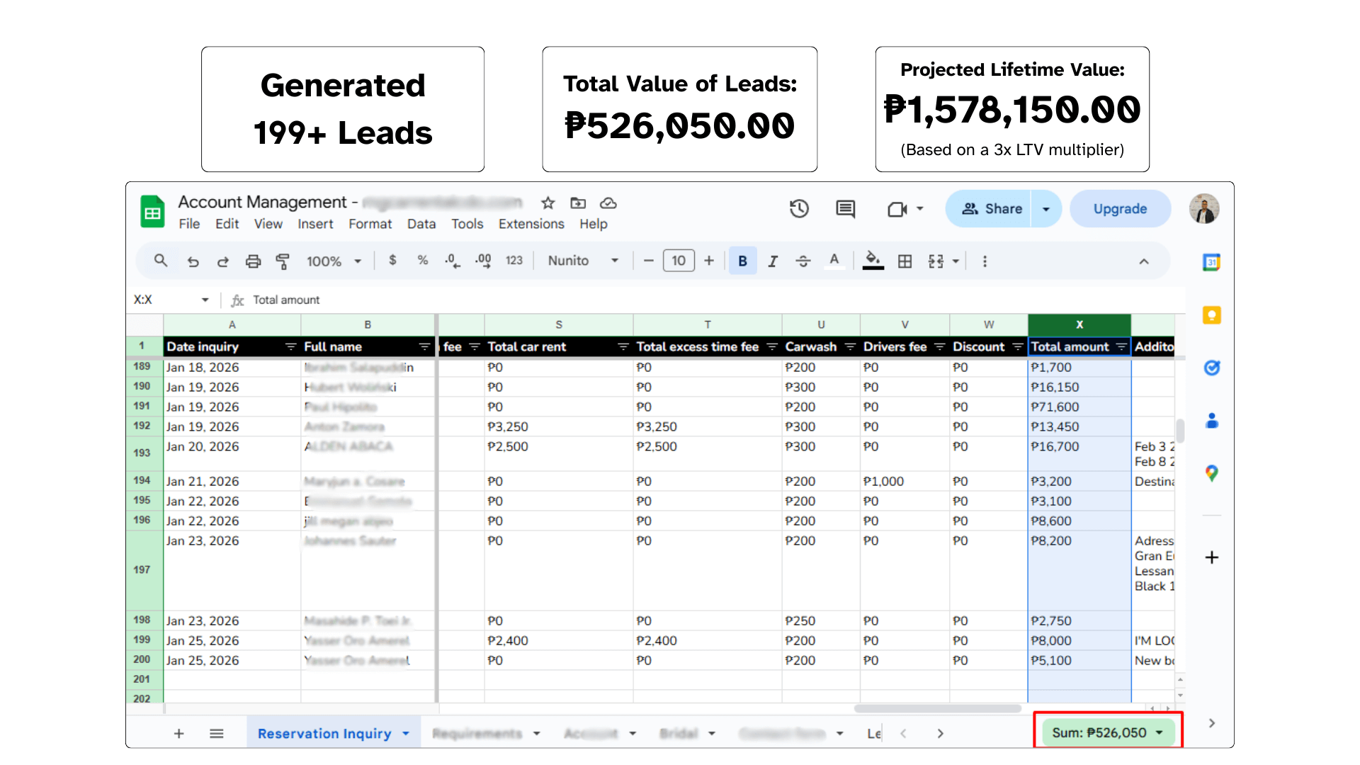Click the font size input field
The image size is (1360, 765).
coord(678,261)
